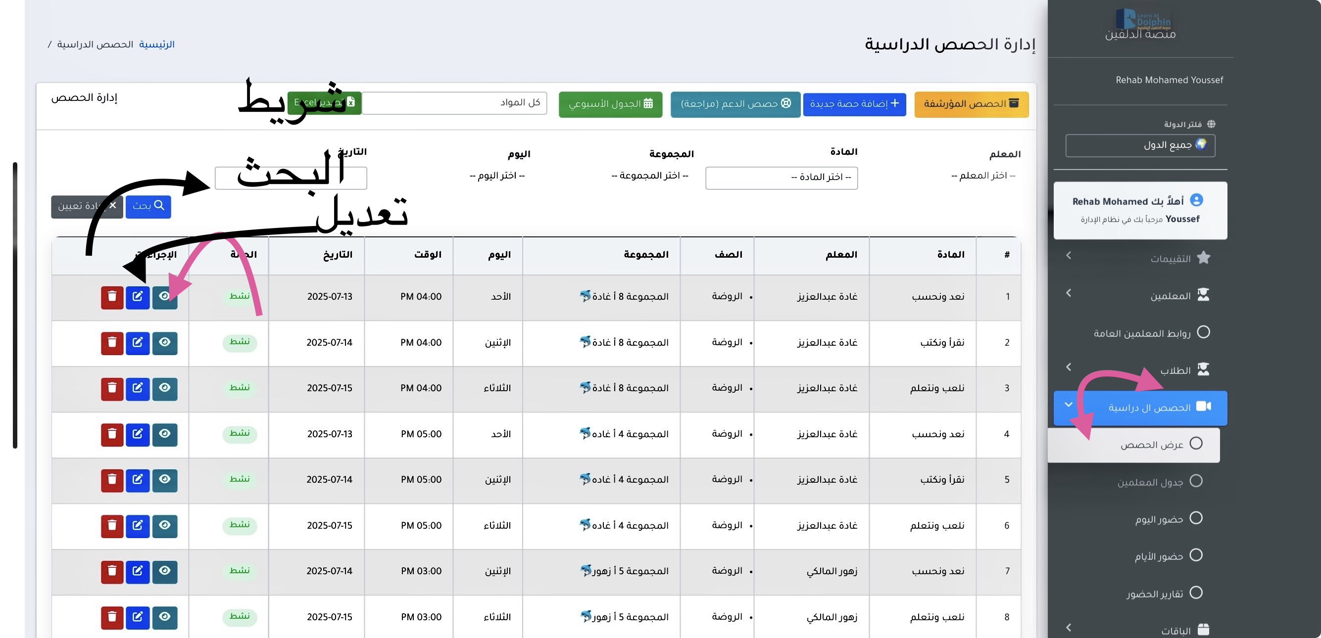Image resolution: width=1321 pixels, height=638 pixels.
Task: Click the video camera icon on الحصص الدراسية
Action: [1203, 407]
